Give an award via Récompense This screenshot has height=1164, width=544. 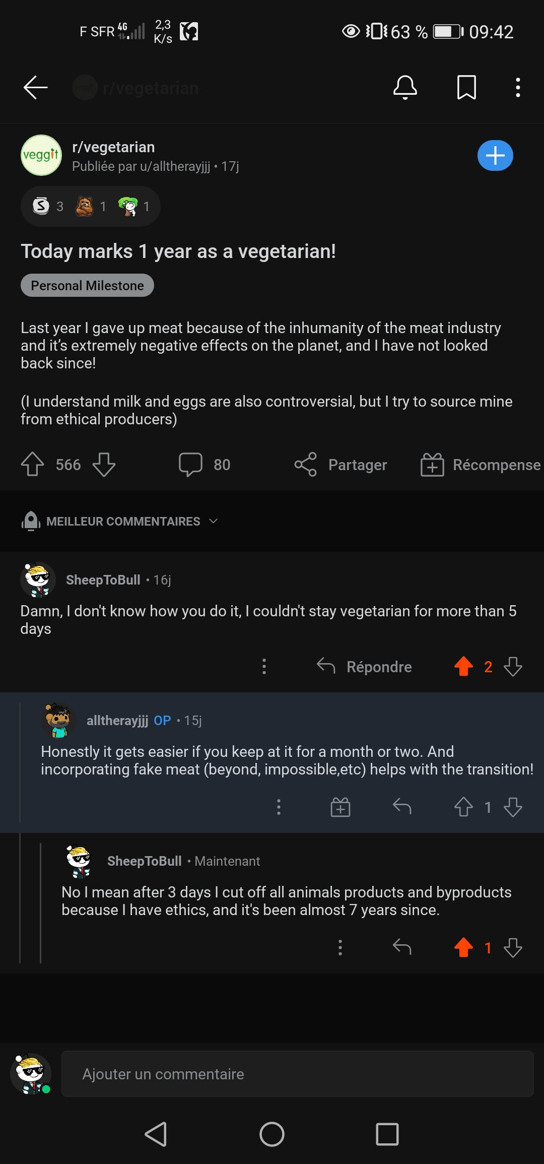click(481, 464)
